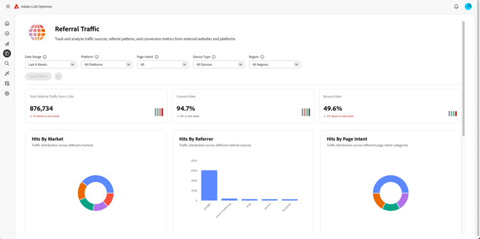This screenshot has width=480, height=239.
Task: Click the green segment of Hits By Page Intent donut
Action: point(391,207)
